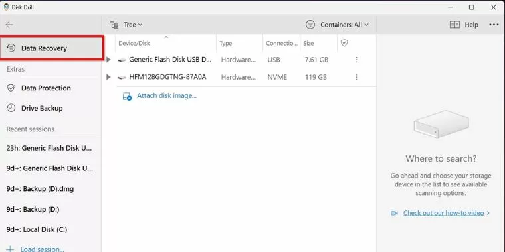Sort by Connection column header

(282, 43)
